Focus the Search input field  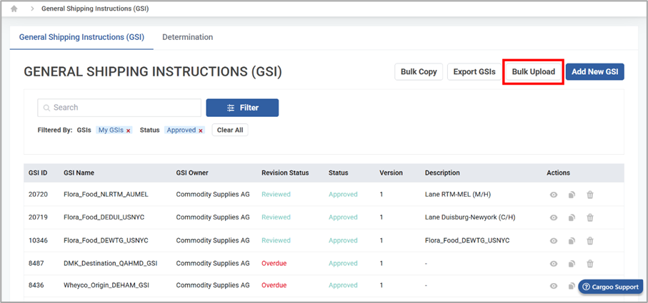(119, 108)
